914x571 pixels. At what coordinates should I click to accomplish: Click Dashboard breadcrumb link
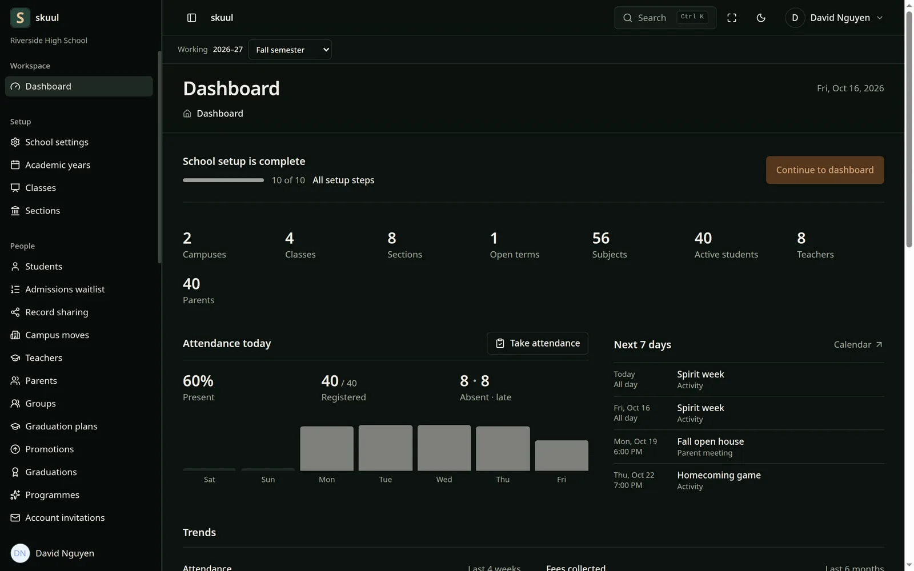tap(220, 114)
